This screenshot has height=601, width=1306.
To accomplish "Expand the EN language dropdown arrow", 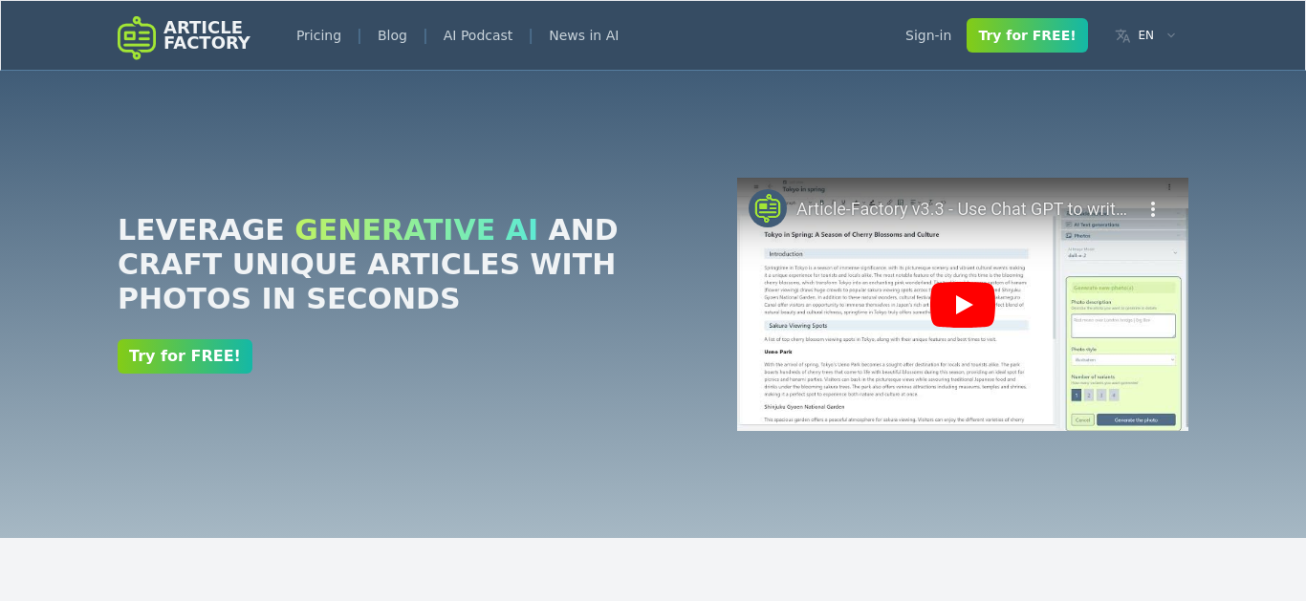I will coord(1171,35).
